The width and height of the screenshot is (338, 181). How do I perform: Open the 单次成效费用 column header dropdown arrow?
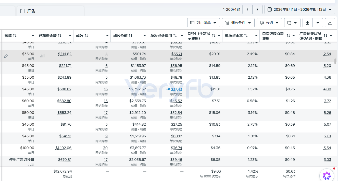click(182, 36)
